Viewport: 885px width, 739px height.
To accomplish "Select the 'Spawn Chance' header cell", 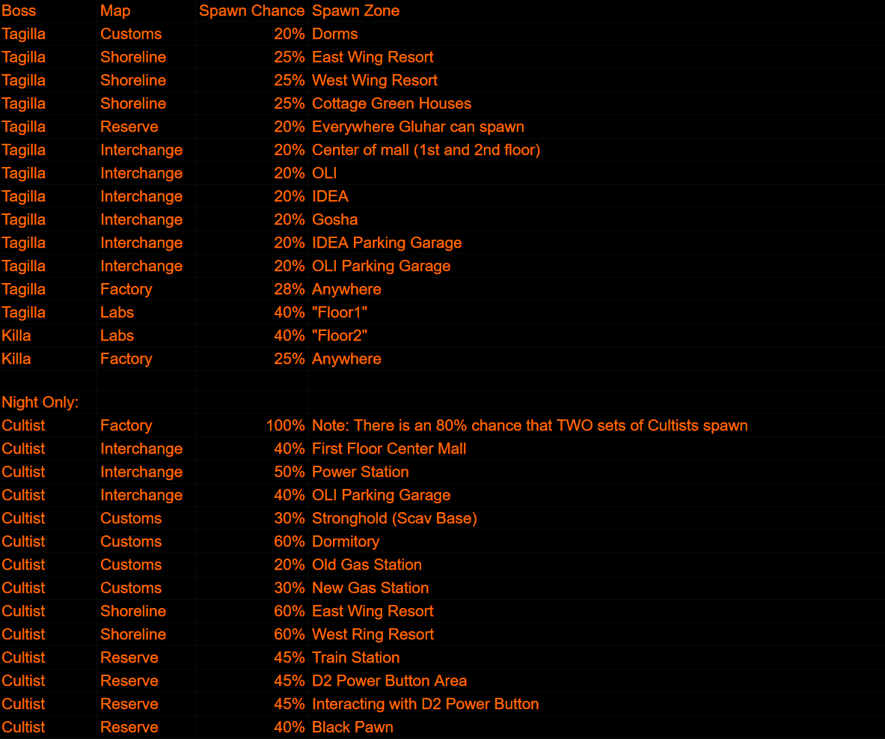I will tap(251, 10).
